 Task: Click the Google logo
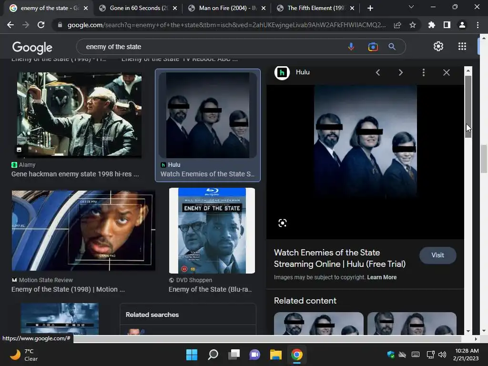click(32, 48)
